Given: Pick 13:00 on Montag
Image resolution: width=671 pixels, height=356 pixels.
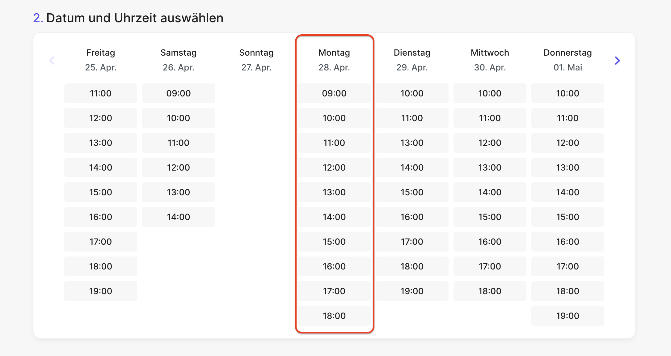Looking at the screenshot, I should click(334, 192).
